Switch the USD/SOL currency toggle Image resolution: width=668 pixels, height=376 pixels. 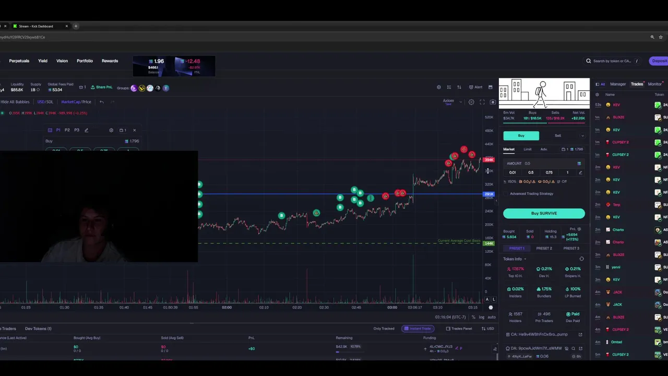[45, 102]
